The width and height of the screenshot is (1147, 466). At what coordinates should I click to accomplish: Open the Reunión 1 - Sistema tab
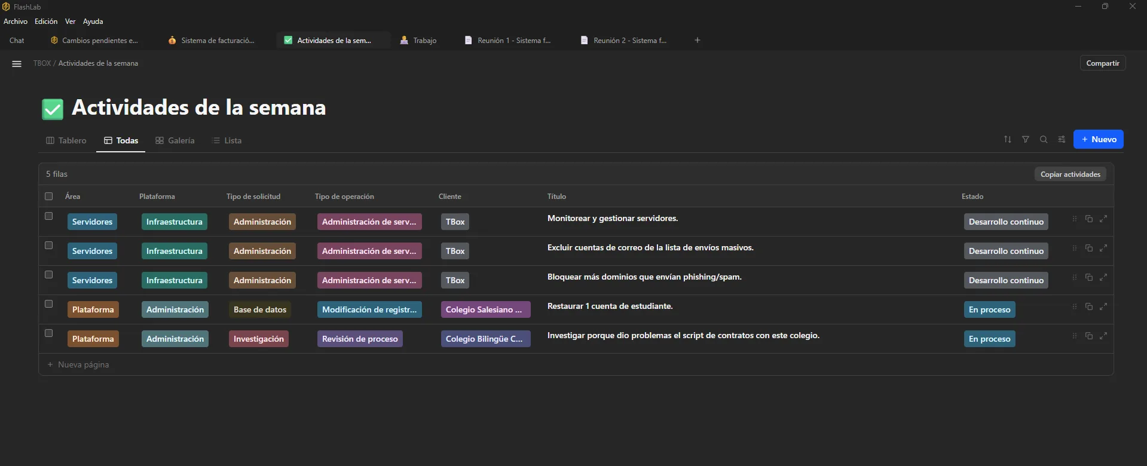[509, 41]
